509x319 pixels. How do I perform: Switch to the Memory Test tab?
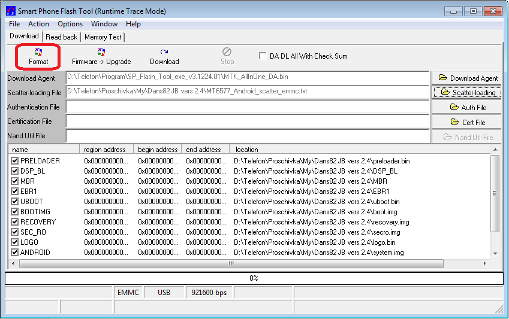pos(103,37)
